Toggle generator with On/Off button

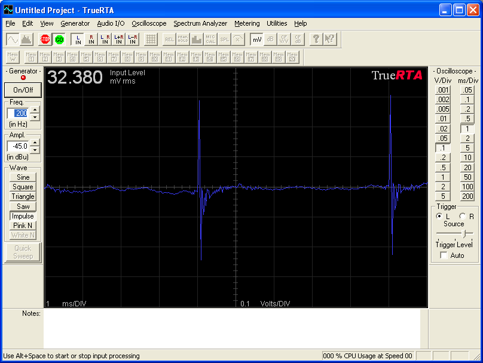23,90
